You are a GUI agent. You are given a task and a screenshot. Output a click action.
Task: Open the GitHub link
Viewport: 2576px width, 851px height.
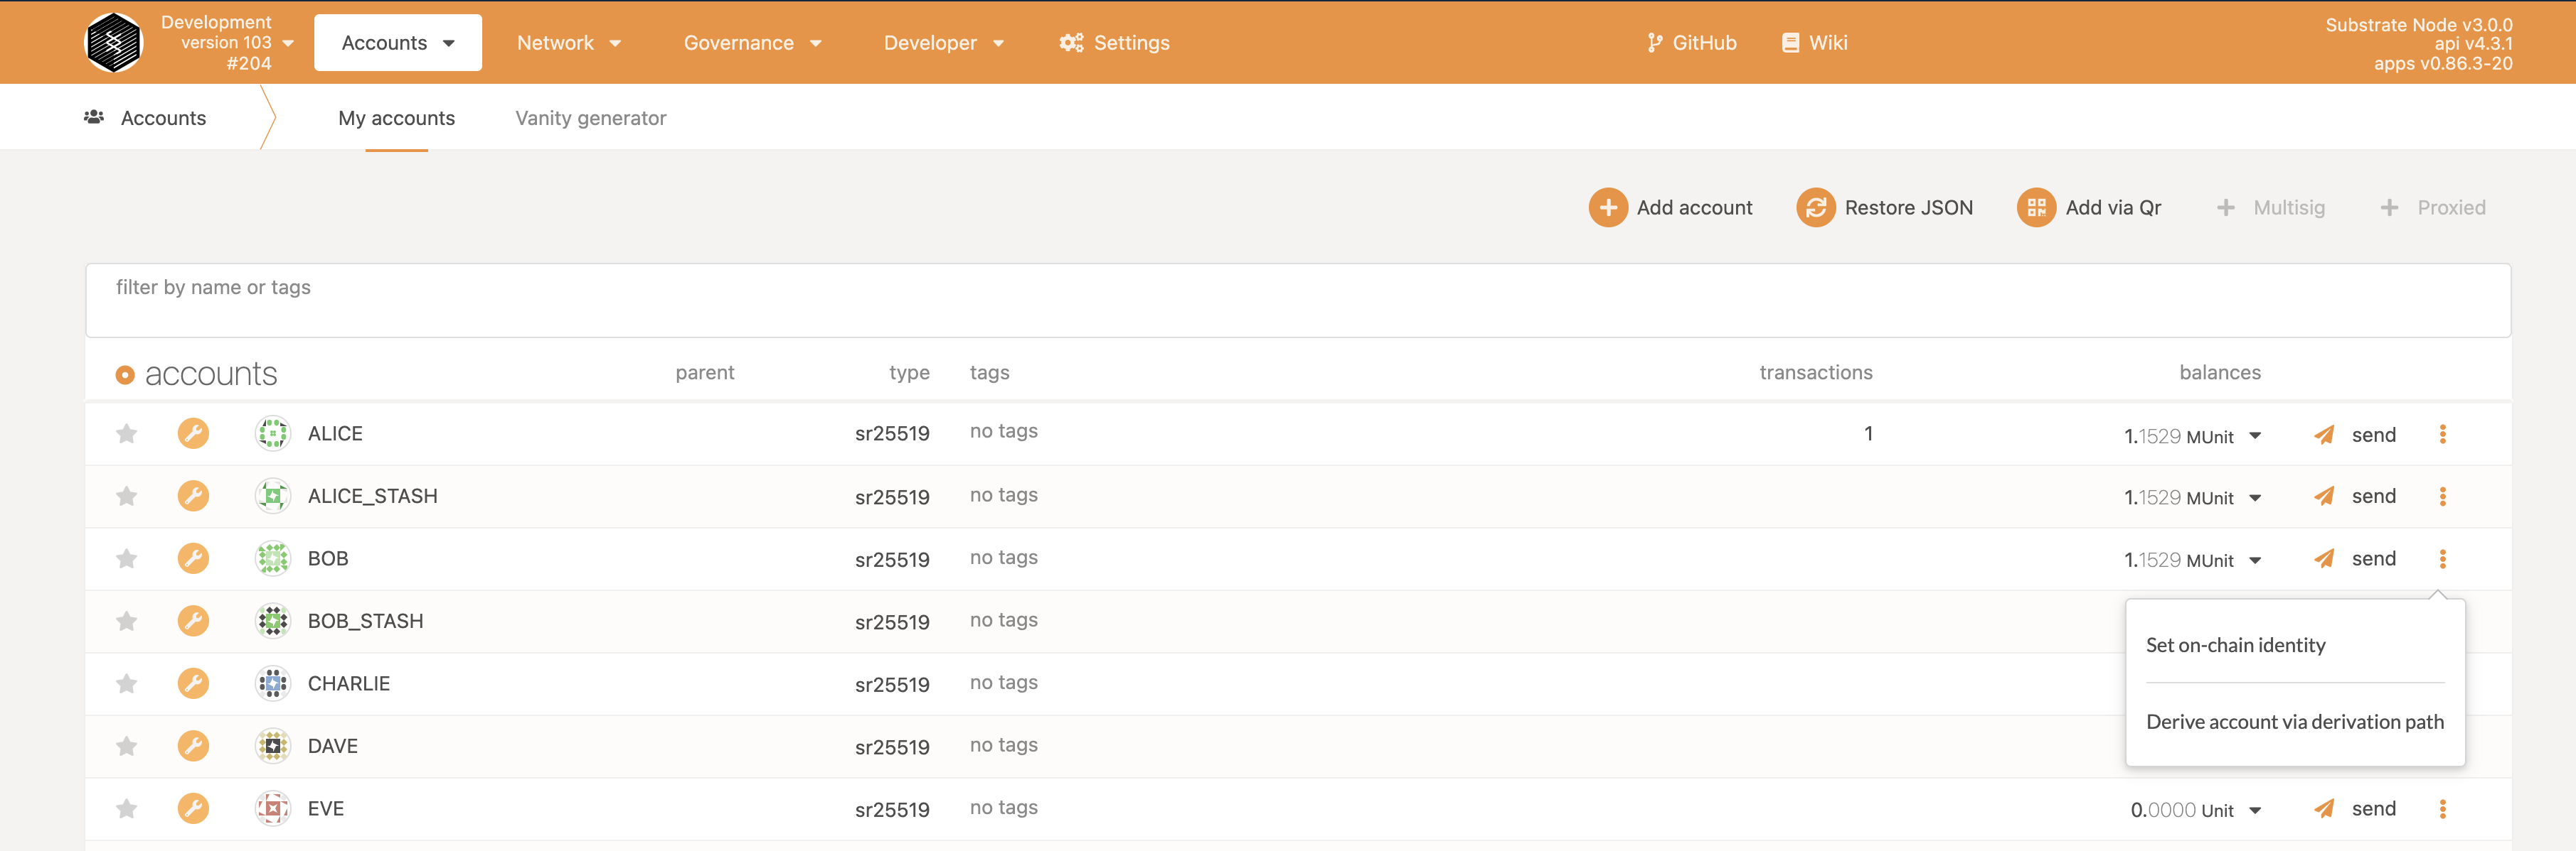click(1692, 43)
